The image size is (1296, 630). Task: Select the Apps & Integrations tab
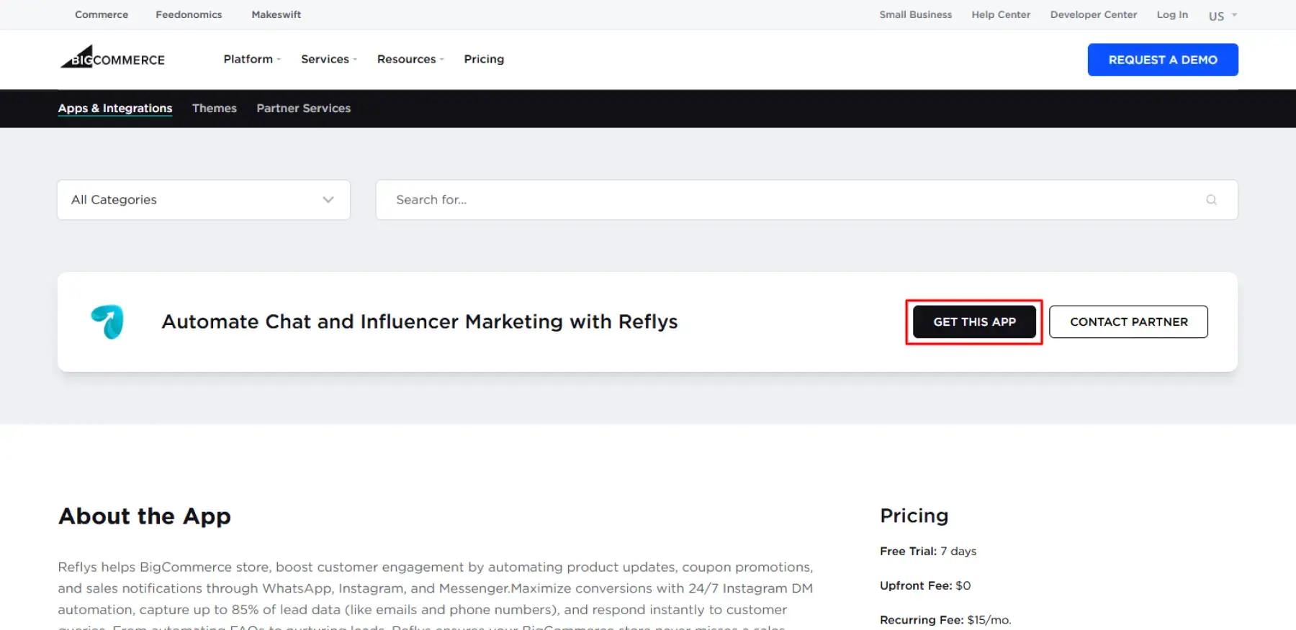(115, 108)
